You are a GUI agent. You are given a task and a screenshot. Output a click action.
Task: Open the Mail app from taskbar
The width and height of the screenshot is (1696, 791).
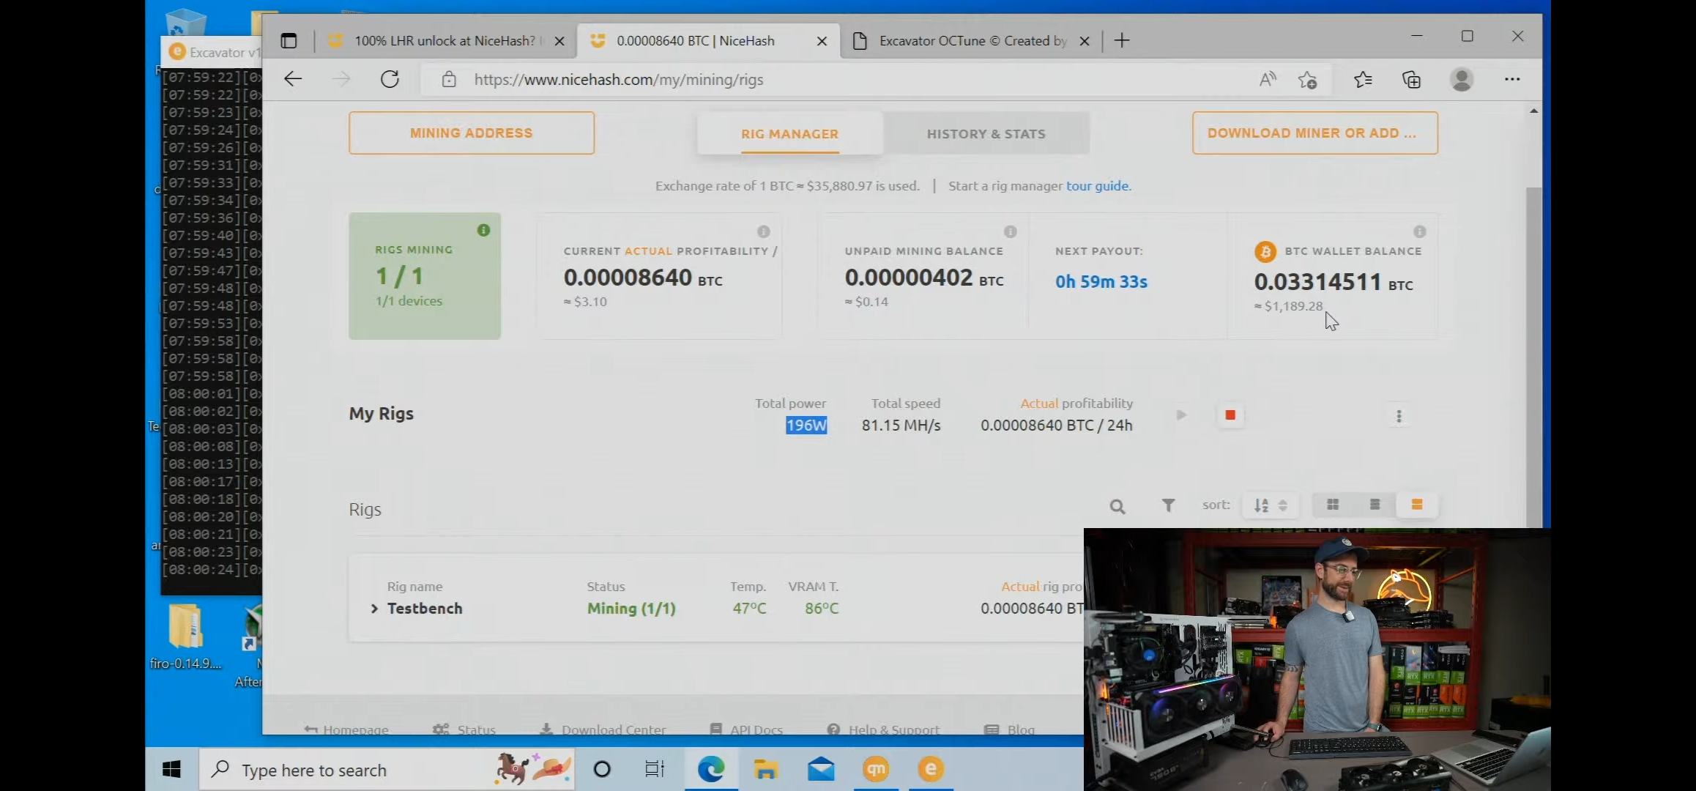pyautogui.click(x=821, y=769)
